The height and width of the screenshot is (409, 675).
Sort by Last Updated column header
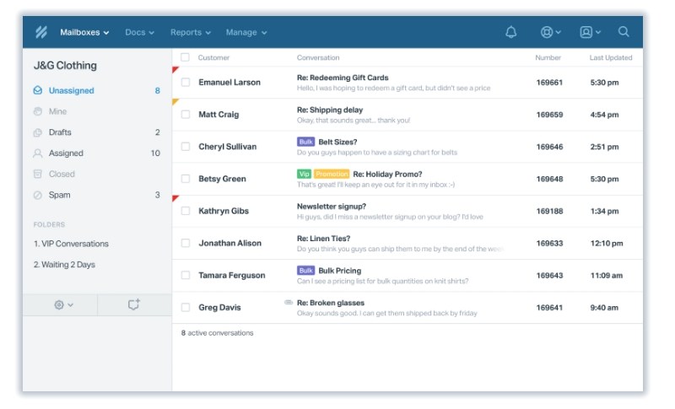point(611,57)
